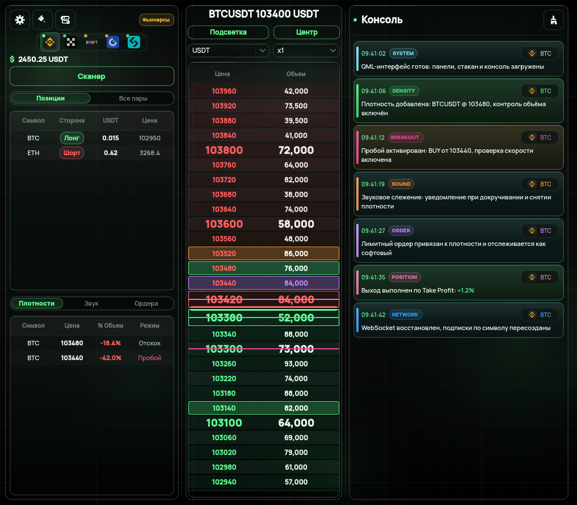577x505 pixels.
Task: Click the Цена column header in order book
Action: point(222,74)
